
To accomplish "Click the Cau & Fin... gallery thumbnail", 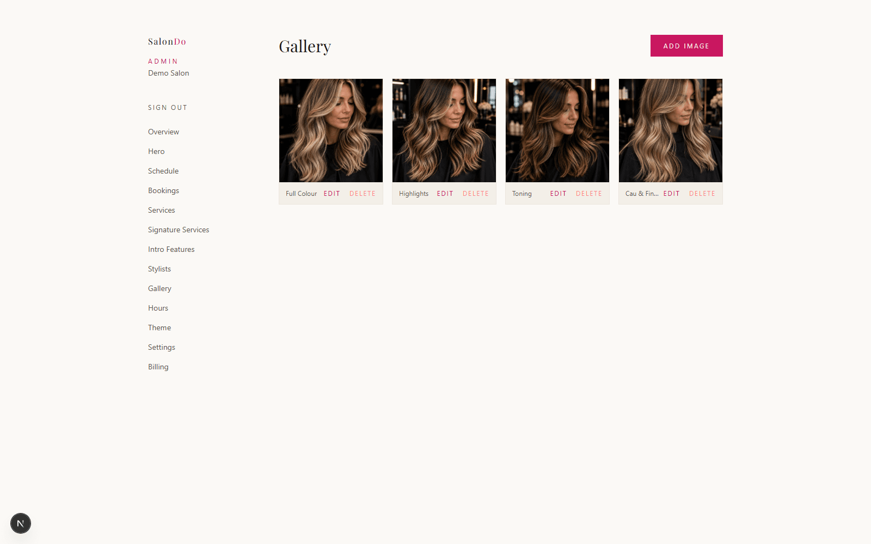I will pyautogui.click(x=671, y=131).
